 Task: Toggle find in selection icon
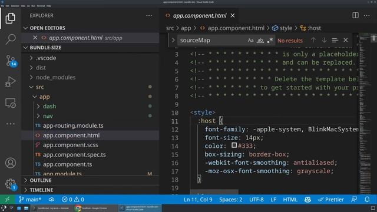[x=335, y=40]
